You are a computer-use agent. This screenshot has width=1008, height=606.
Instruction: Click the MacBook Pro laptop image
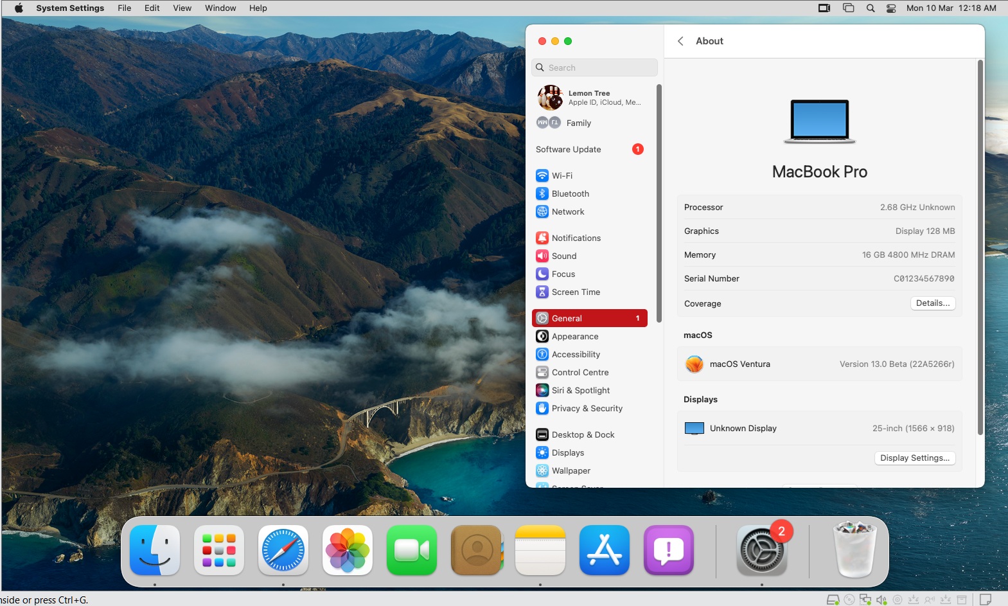point(820,121)
